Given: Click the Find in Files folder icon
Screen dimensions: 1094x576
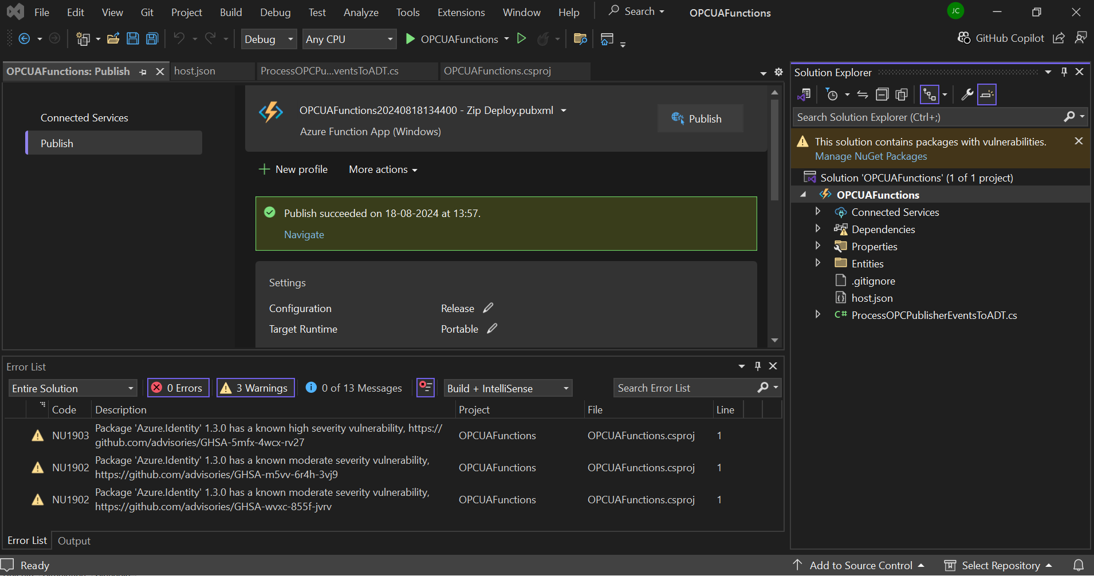Looking at the screenshot, I should [x=580, y=39].
